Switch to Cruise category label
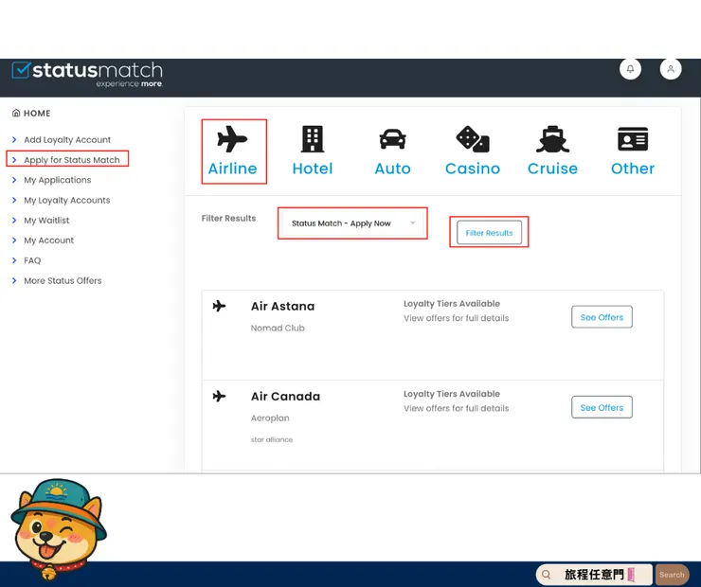 (x=552, y=169)
